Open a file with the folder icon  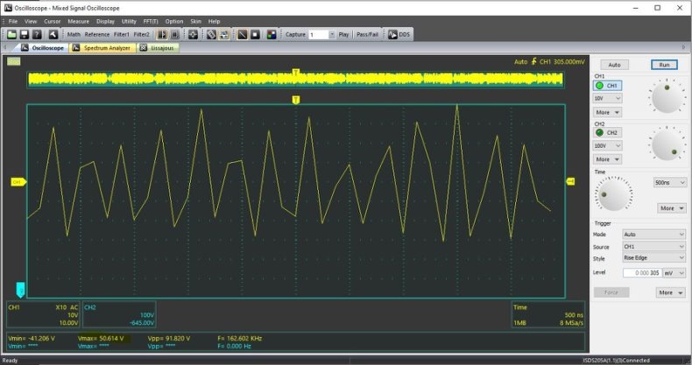(12, 34)
